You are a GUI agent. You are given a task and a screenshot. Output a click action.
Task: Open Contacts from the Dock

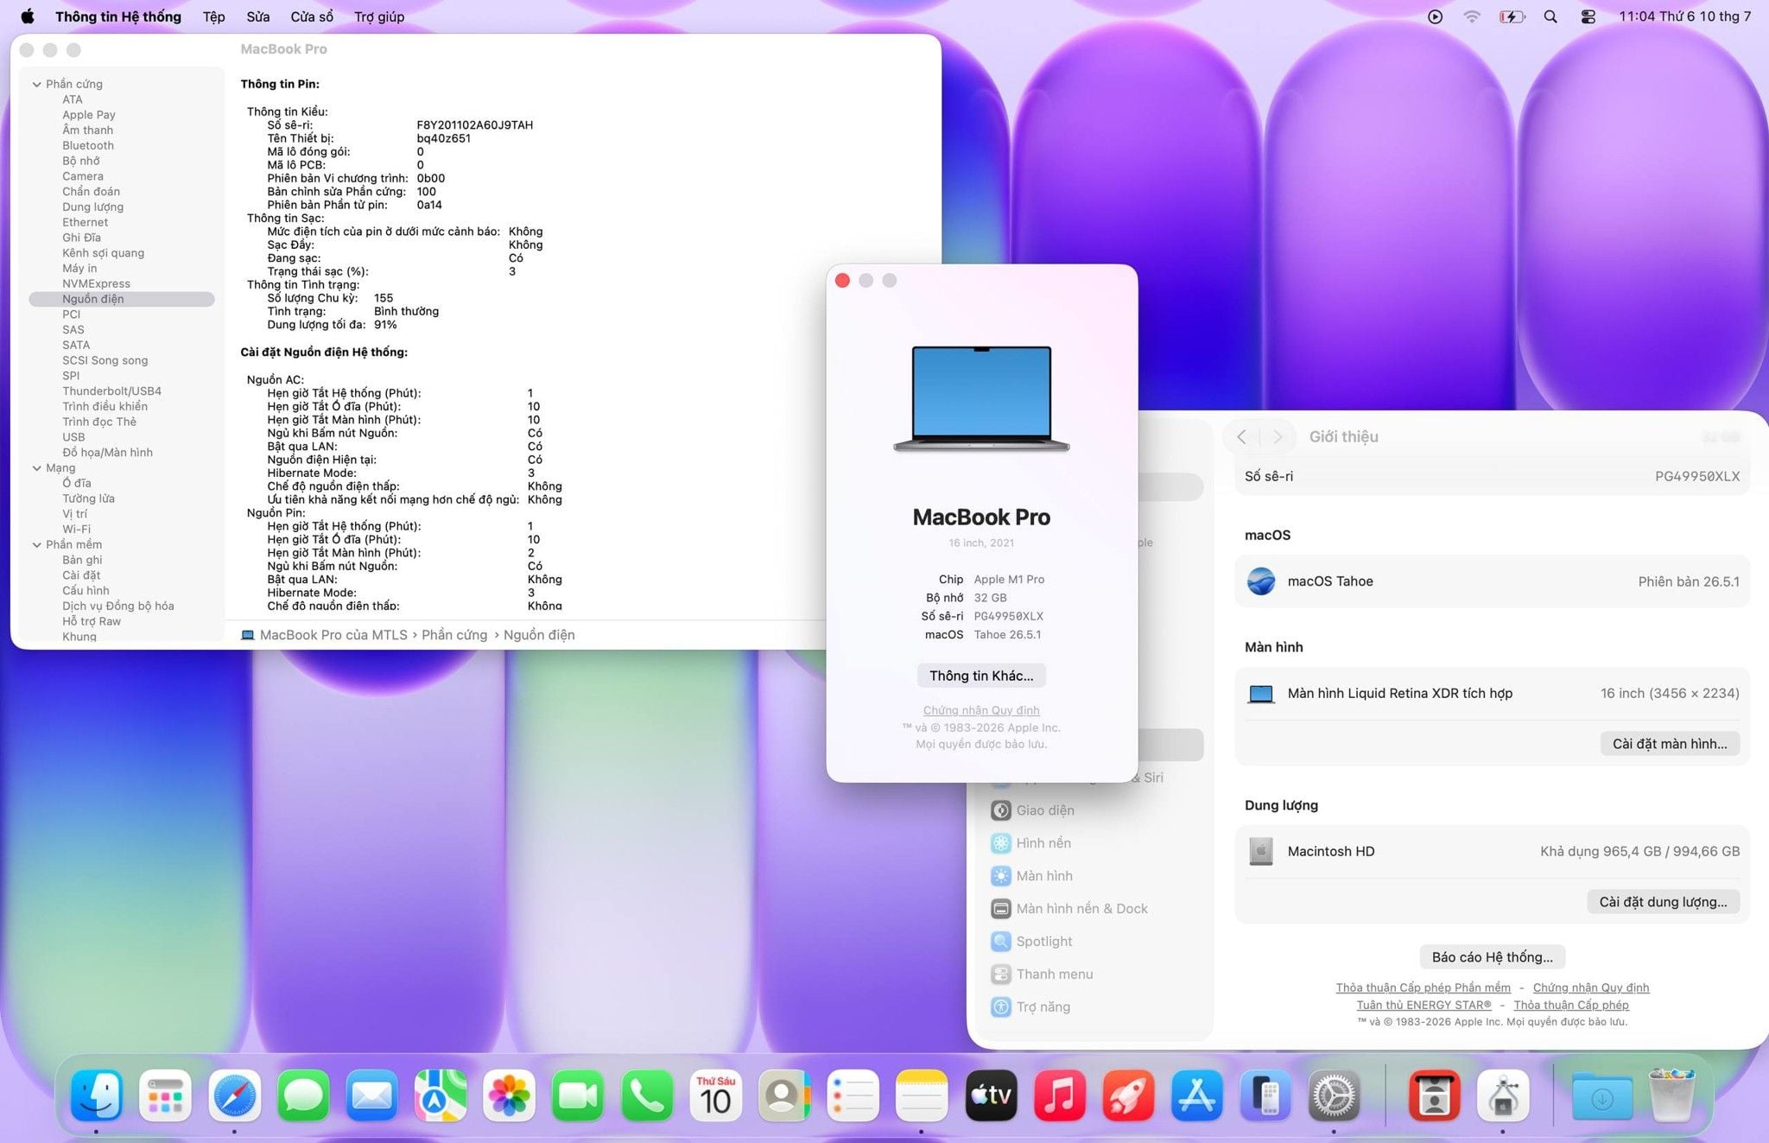(784, 1095)
